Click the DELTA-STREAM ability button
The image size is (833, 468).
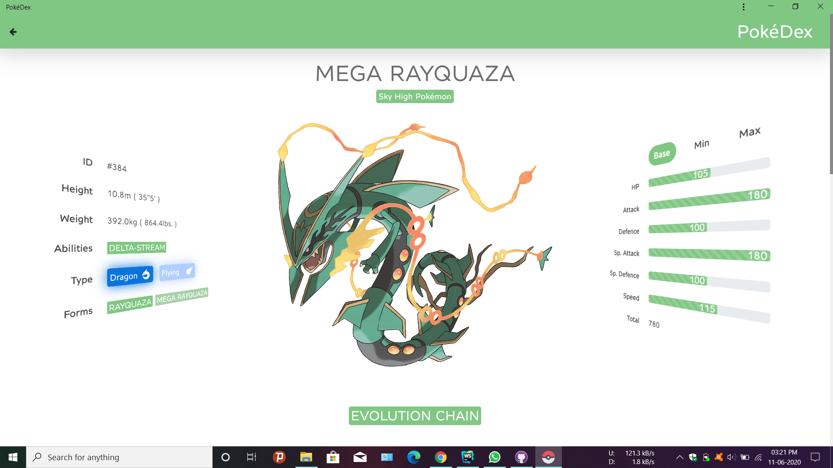click(137, 247)
